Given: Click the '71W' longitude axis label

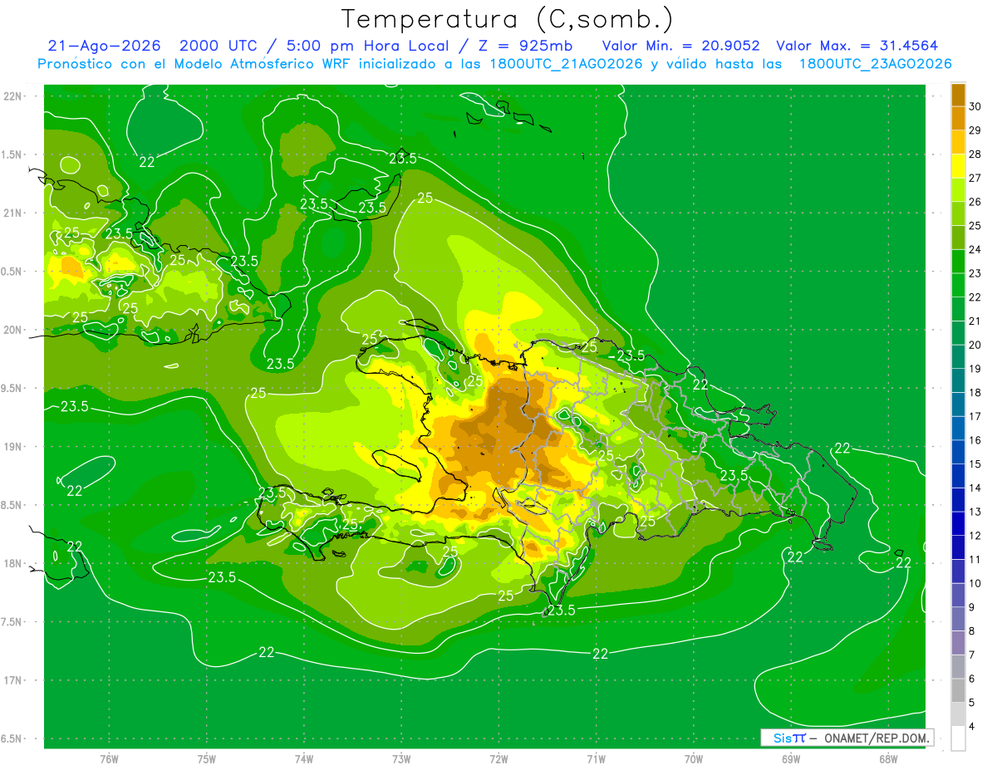Looking at the screenshot, I should click(596, 759).
